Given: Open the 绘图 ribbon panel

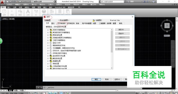Looking at the screenshot, I should (x=4, y=13).
